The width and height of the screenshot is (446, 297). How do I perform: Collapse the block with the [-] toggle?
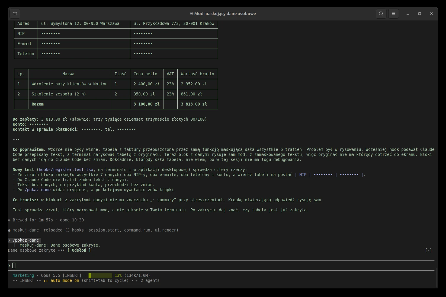pyautogui.click(x=429, y=250)
